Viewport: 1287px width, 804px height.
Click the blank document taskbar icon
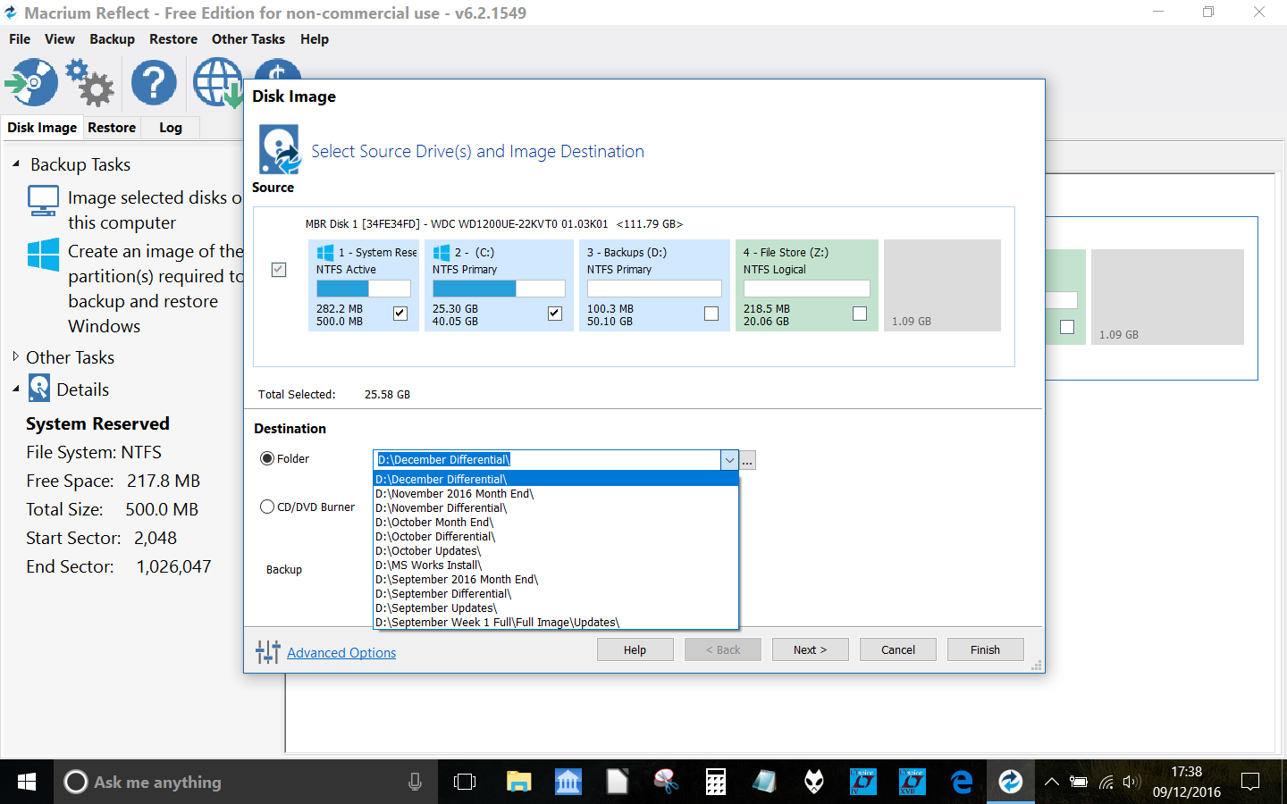click(x=617, y=782)
